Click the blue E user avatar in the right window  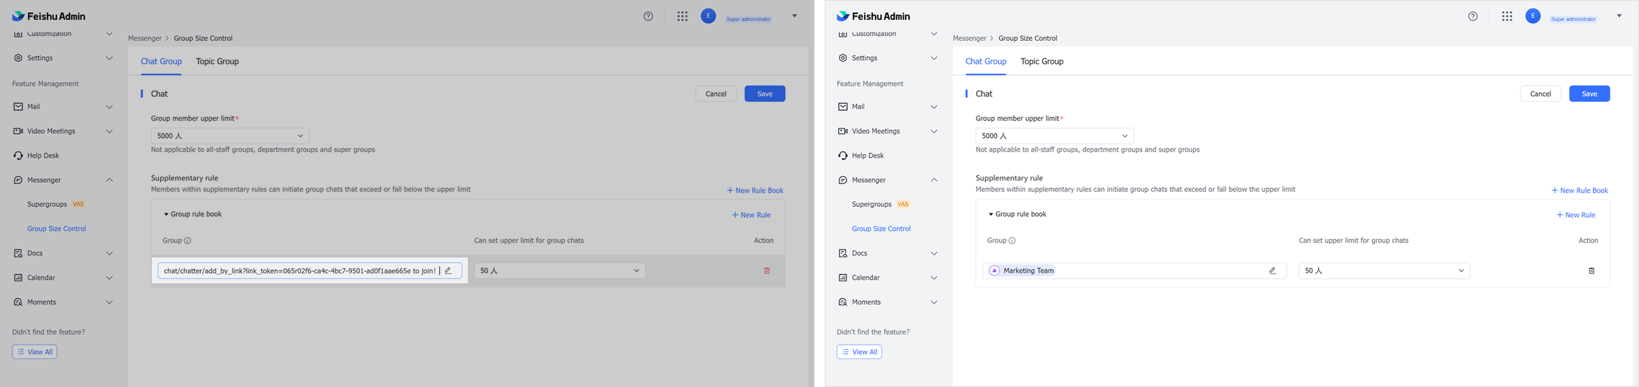1533,17
